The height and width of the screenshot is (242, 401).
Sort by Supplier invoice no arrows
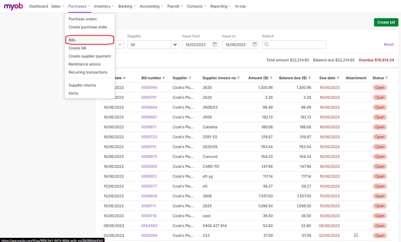(238, 78)
